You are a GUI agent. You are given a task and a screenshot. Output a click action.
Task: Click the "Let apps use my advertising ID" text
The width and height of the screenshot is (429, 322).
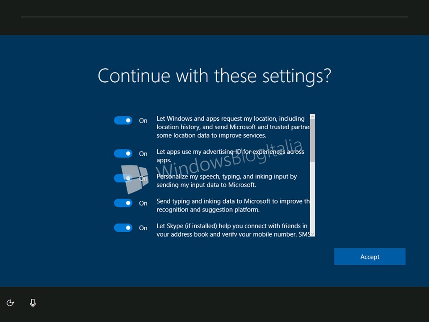[230, 156]
